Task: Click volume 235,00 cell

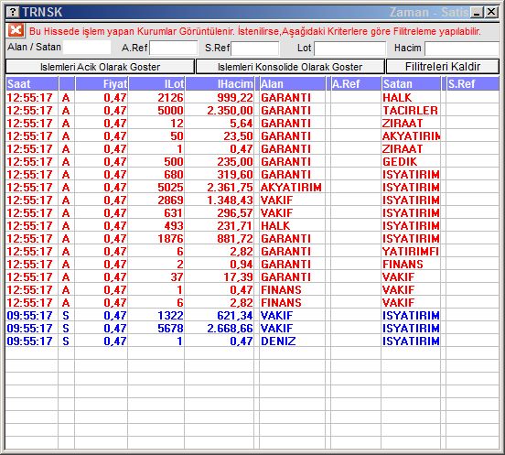Action: [x=220, y=161]
